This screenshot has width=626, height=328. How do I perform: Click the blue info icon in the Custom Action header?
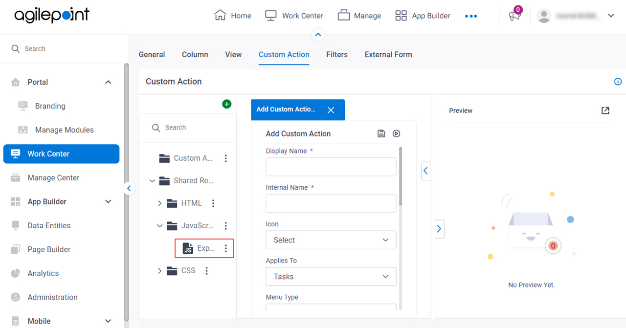coord(618,82)
